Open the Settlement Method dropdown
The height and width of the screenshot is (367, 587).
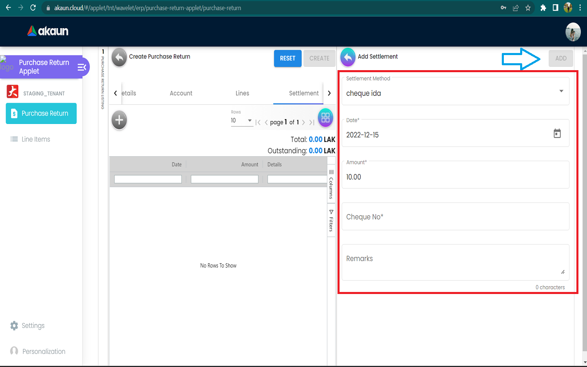455,91
